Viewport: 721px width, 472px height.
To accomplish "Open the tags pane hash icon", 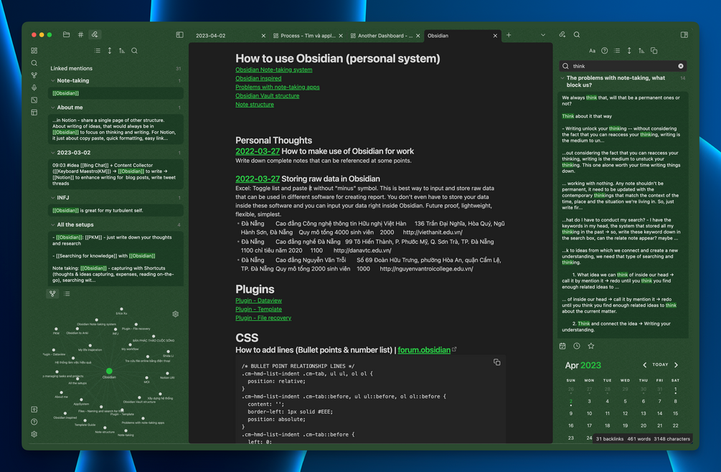I will click(x=80, y=34).
